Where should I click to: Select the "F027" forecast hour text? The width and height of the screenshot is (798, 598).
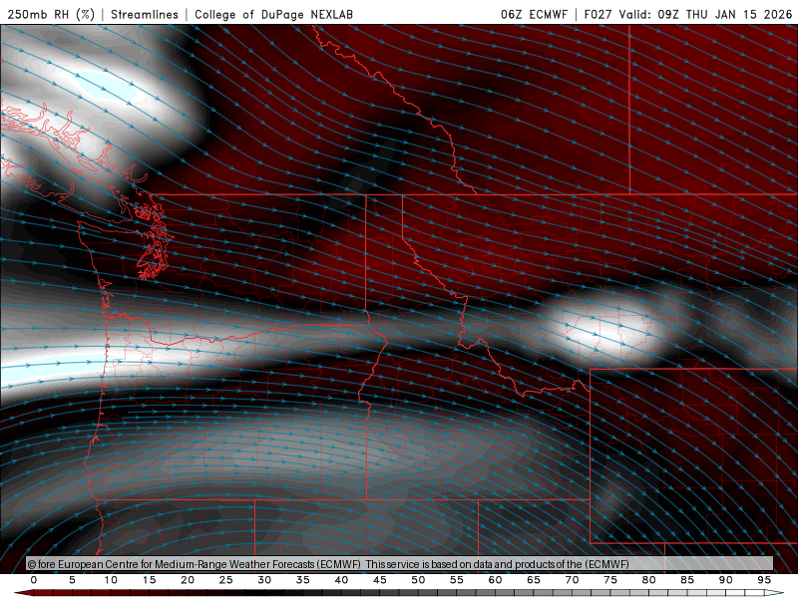[x=598, y=14]
